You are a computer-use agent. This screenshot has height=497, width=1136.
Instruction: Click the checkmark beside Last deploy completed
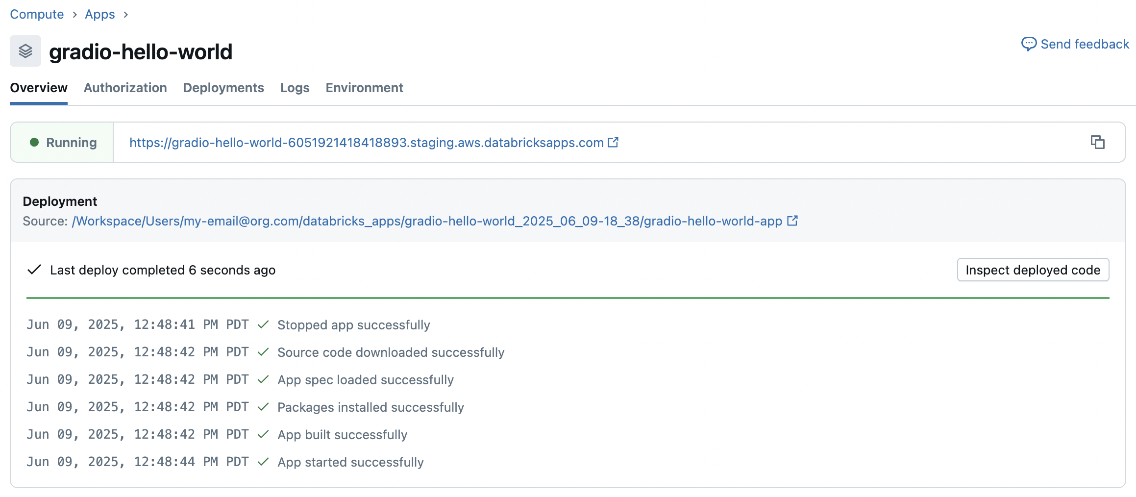tap(33, 270)
